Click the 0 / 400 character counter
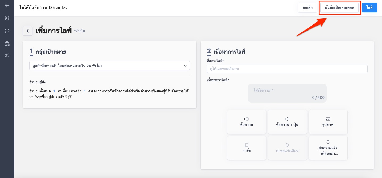 click(318, 98)
